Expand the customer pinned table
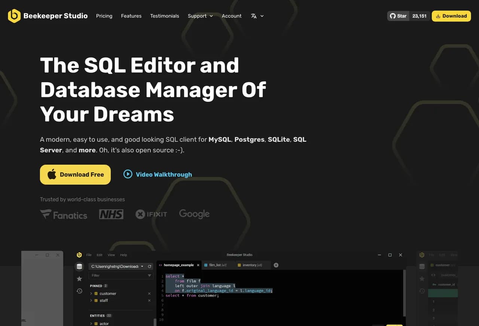 [91, 294]
